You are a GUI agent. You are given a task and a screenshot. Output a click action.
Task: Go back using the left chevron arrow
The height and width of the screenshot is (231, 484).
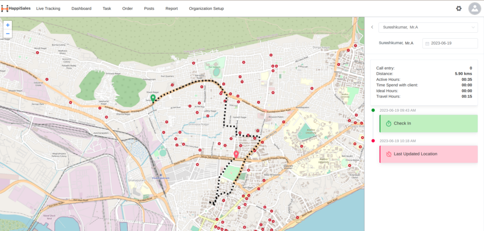tap(372, 27)
